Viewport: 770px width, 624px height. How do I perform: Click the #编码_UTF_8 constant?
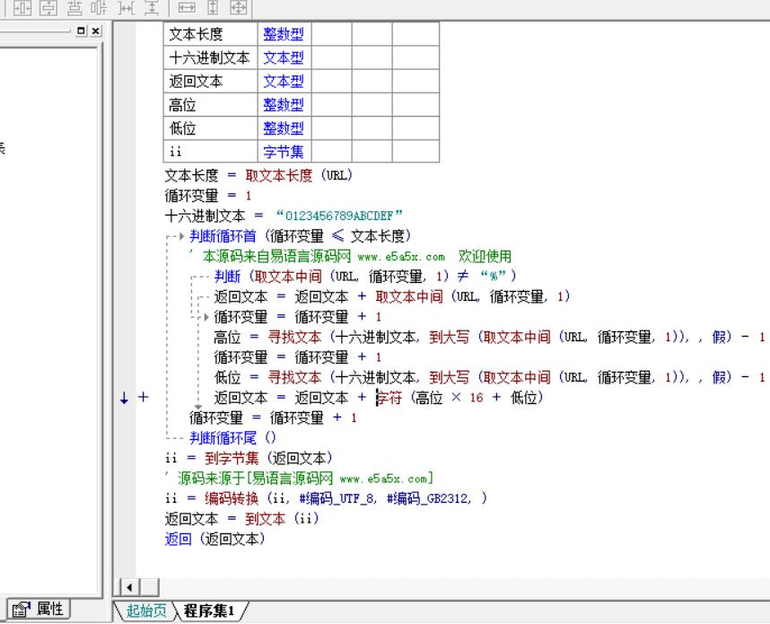click(x=337, y=498)
